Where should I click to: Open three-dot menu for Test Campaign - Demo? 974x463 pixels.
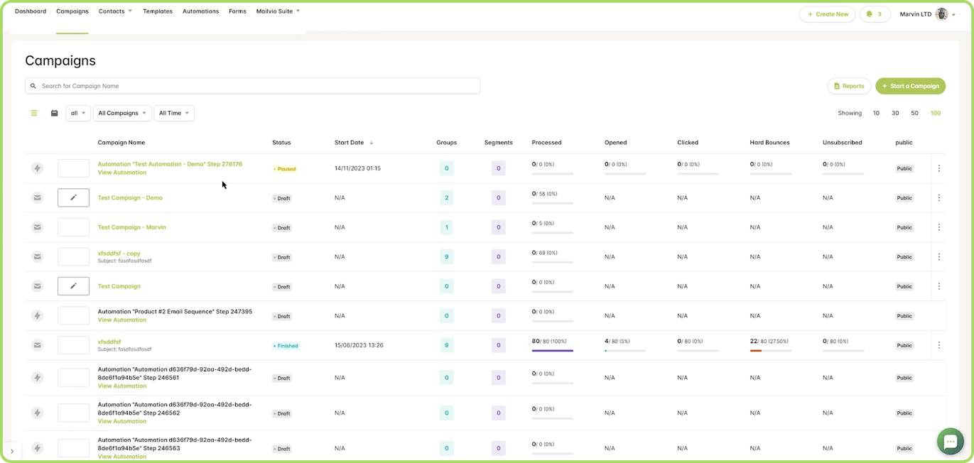coord(938,198)
